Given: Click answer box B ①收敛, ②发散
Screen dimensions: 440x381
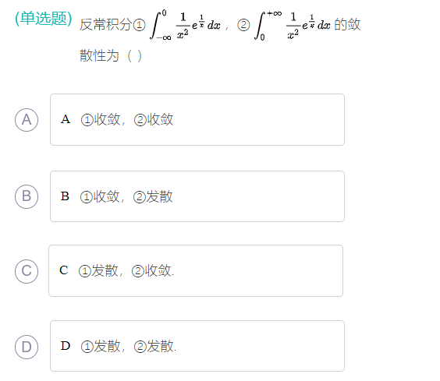Looking at the screenshot, I should pyautogui.click(x=197, y=196).
